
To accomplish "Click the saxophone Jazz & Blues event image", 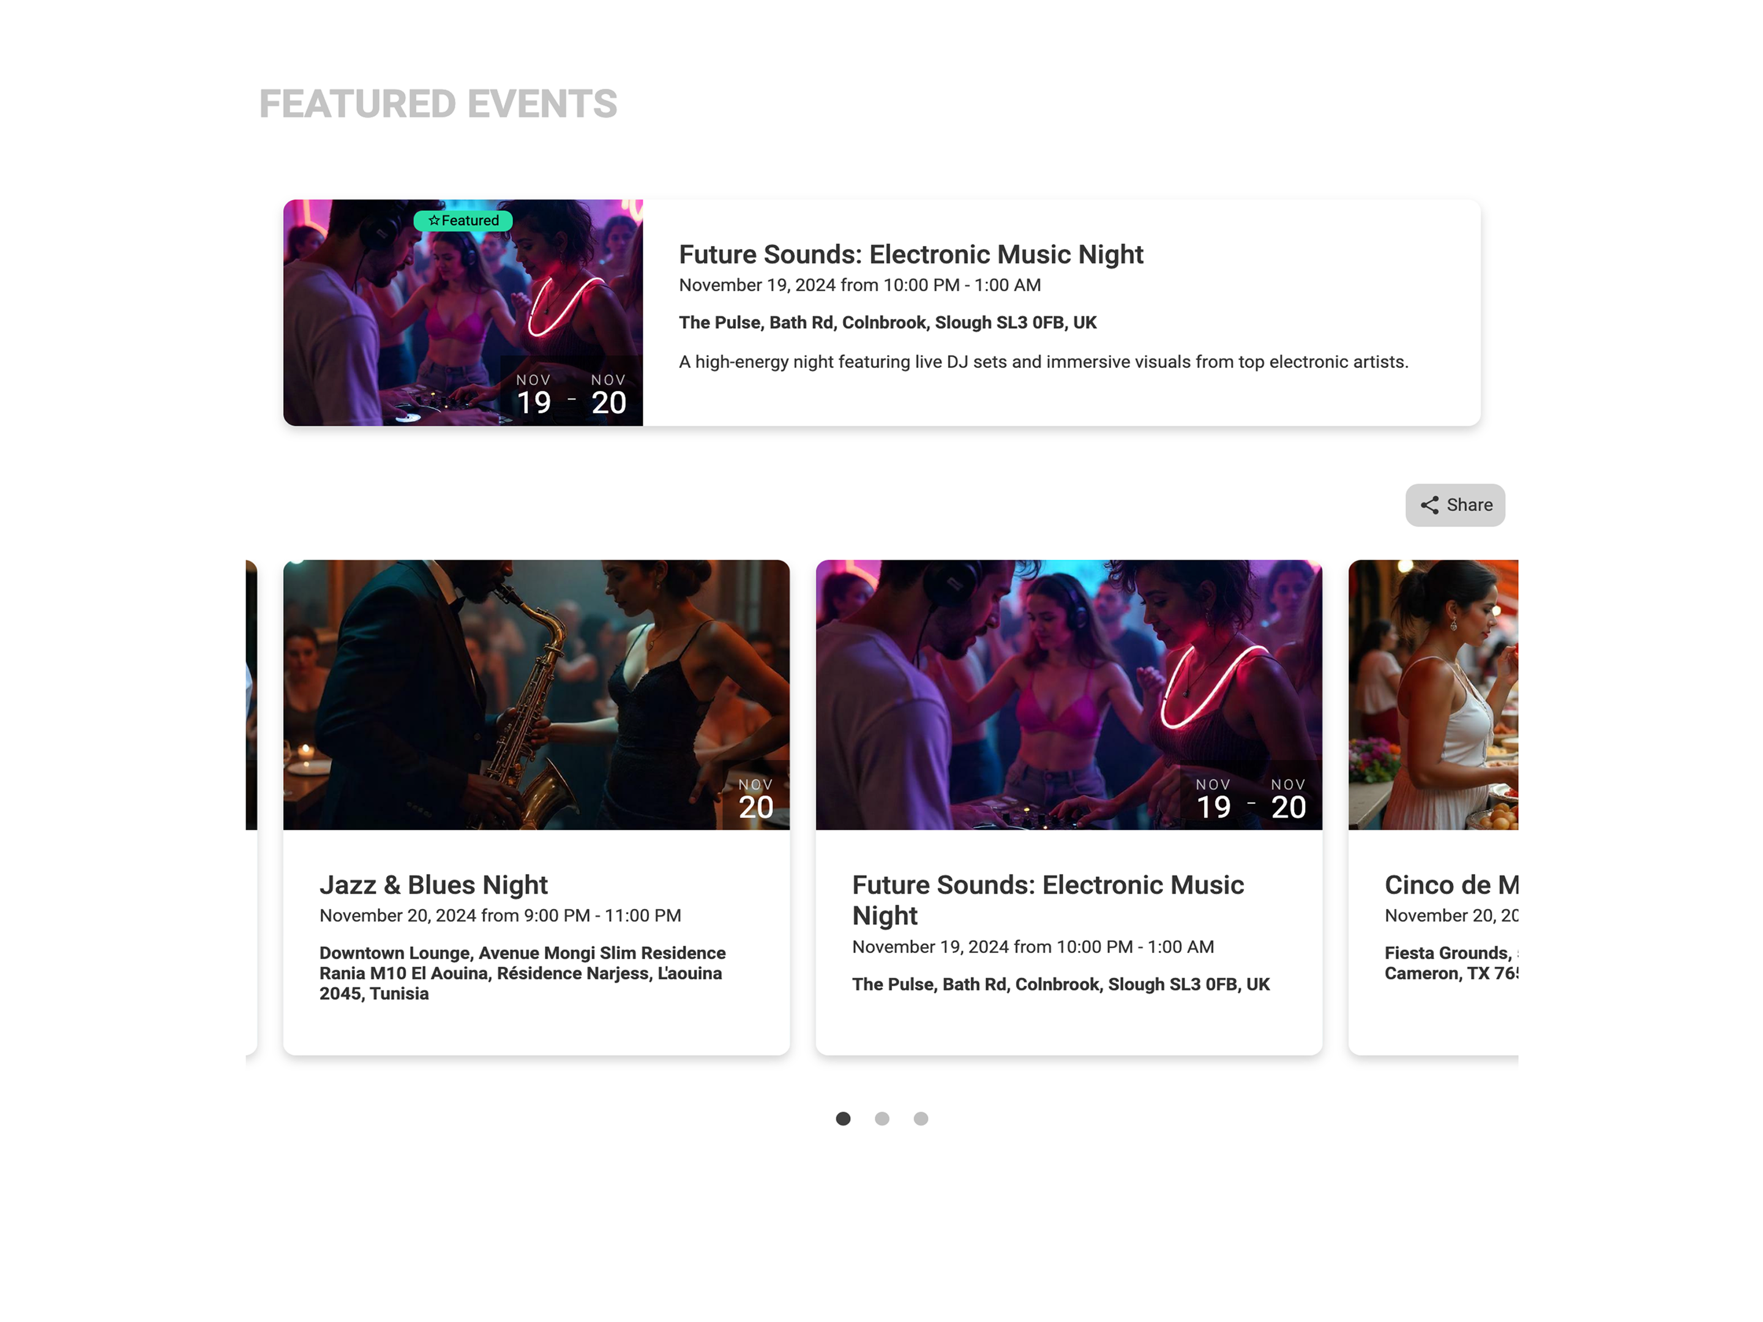I will pos(536,695).
